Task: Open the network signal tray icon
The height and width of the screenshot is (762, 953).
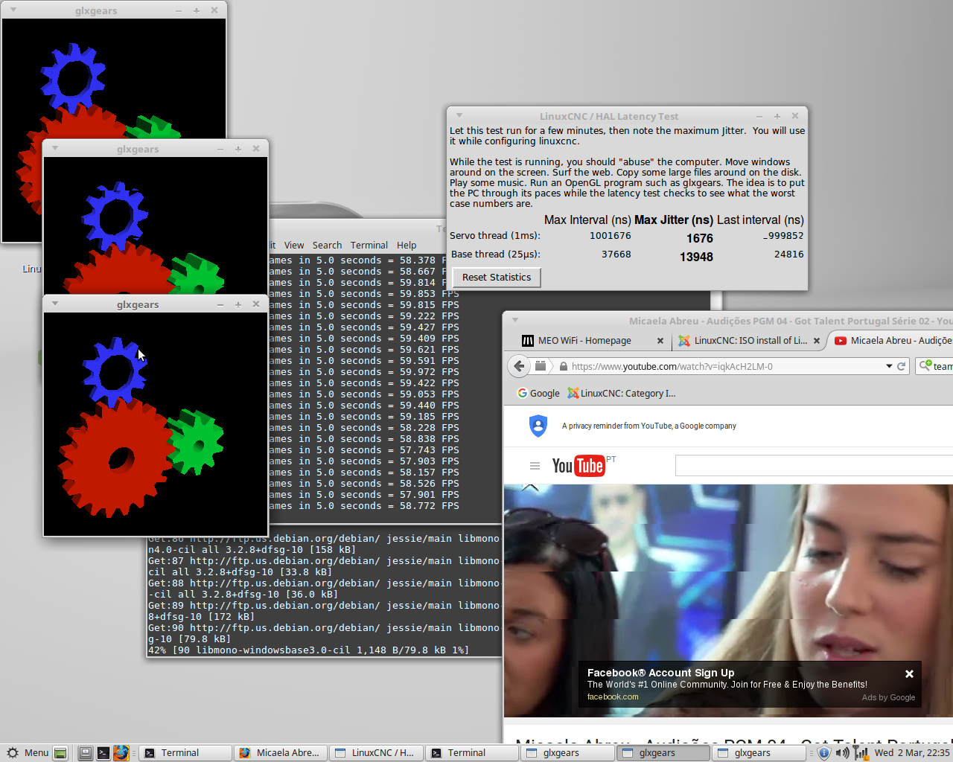Action: point(861,753)
